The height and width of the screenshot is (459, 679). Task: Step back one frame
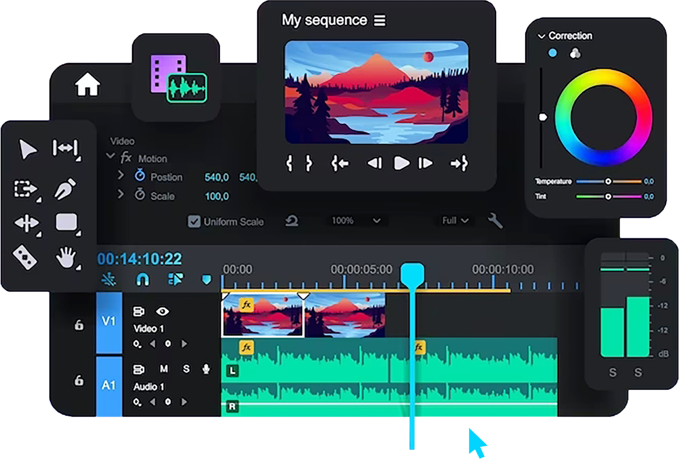coord(375,164)
